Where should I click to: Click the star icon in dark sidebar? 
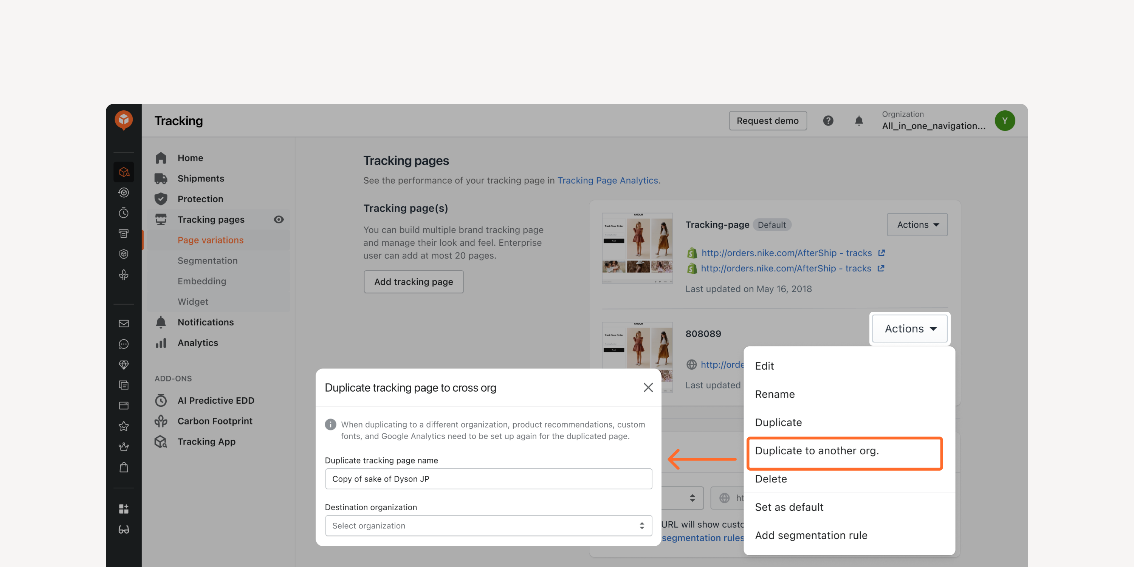tap(124, 426)
